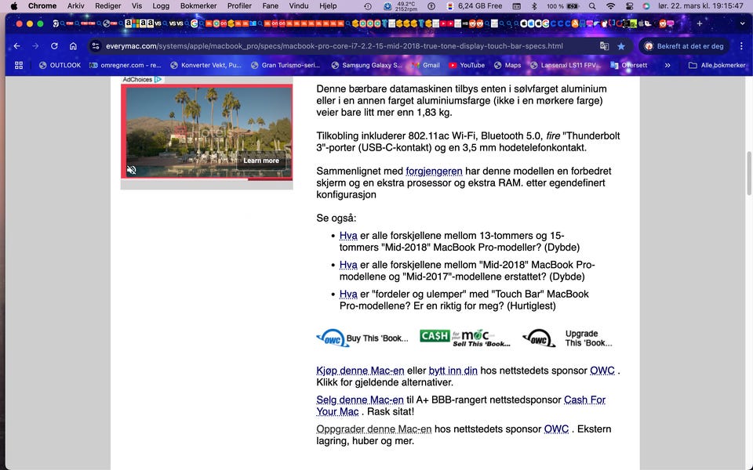Follow the Kjøp denne Mac-en link
This screenshot has width=753, height=470.
360,371
